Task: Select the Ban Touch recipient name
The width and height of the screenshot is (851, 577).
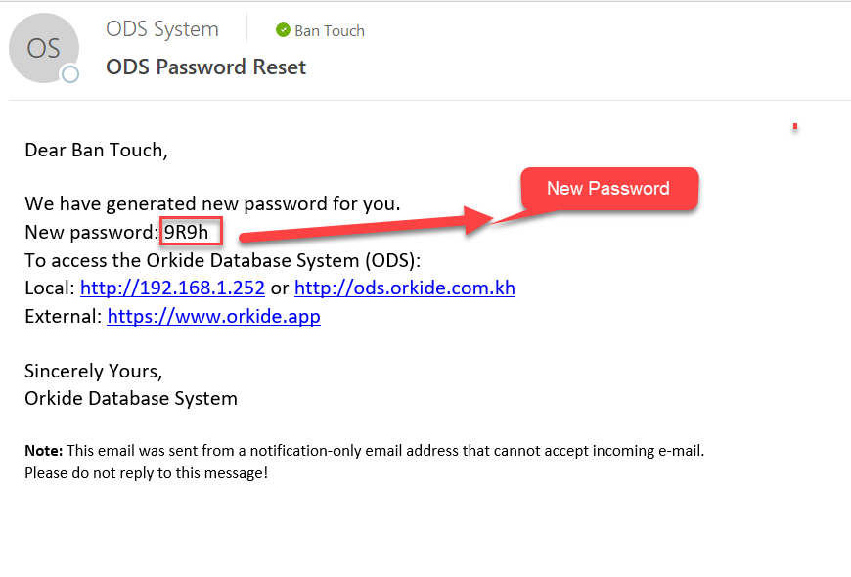Action: (x=330, y=30)
